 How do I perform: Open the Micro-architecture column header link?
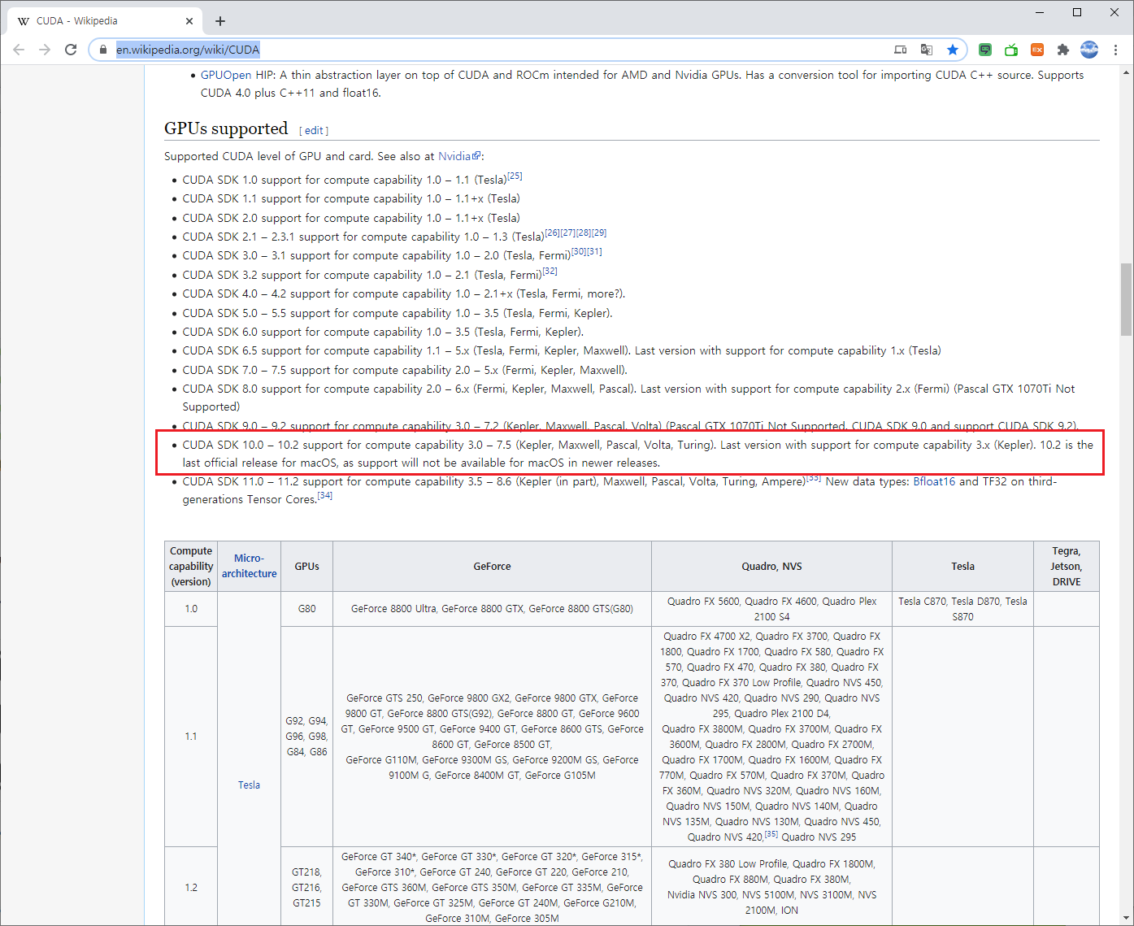(249, 566)
